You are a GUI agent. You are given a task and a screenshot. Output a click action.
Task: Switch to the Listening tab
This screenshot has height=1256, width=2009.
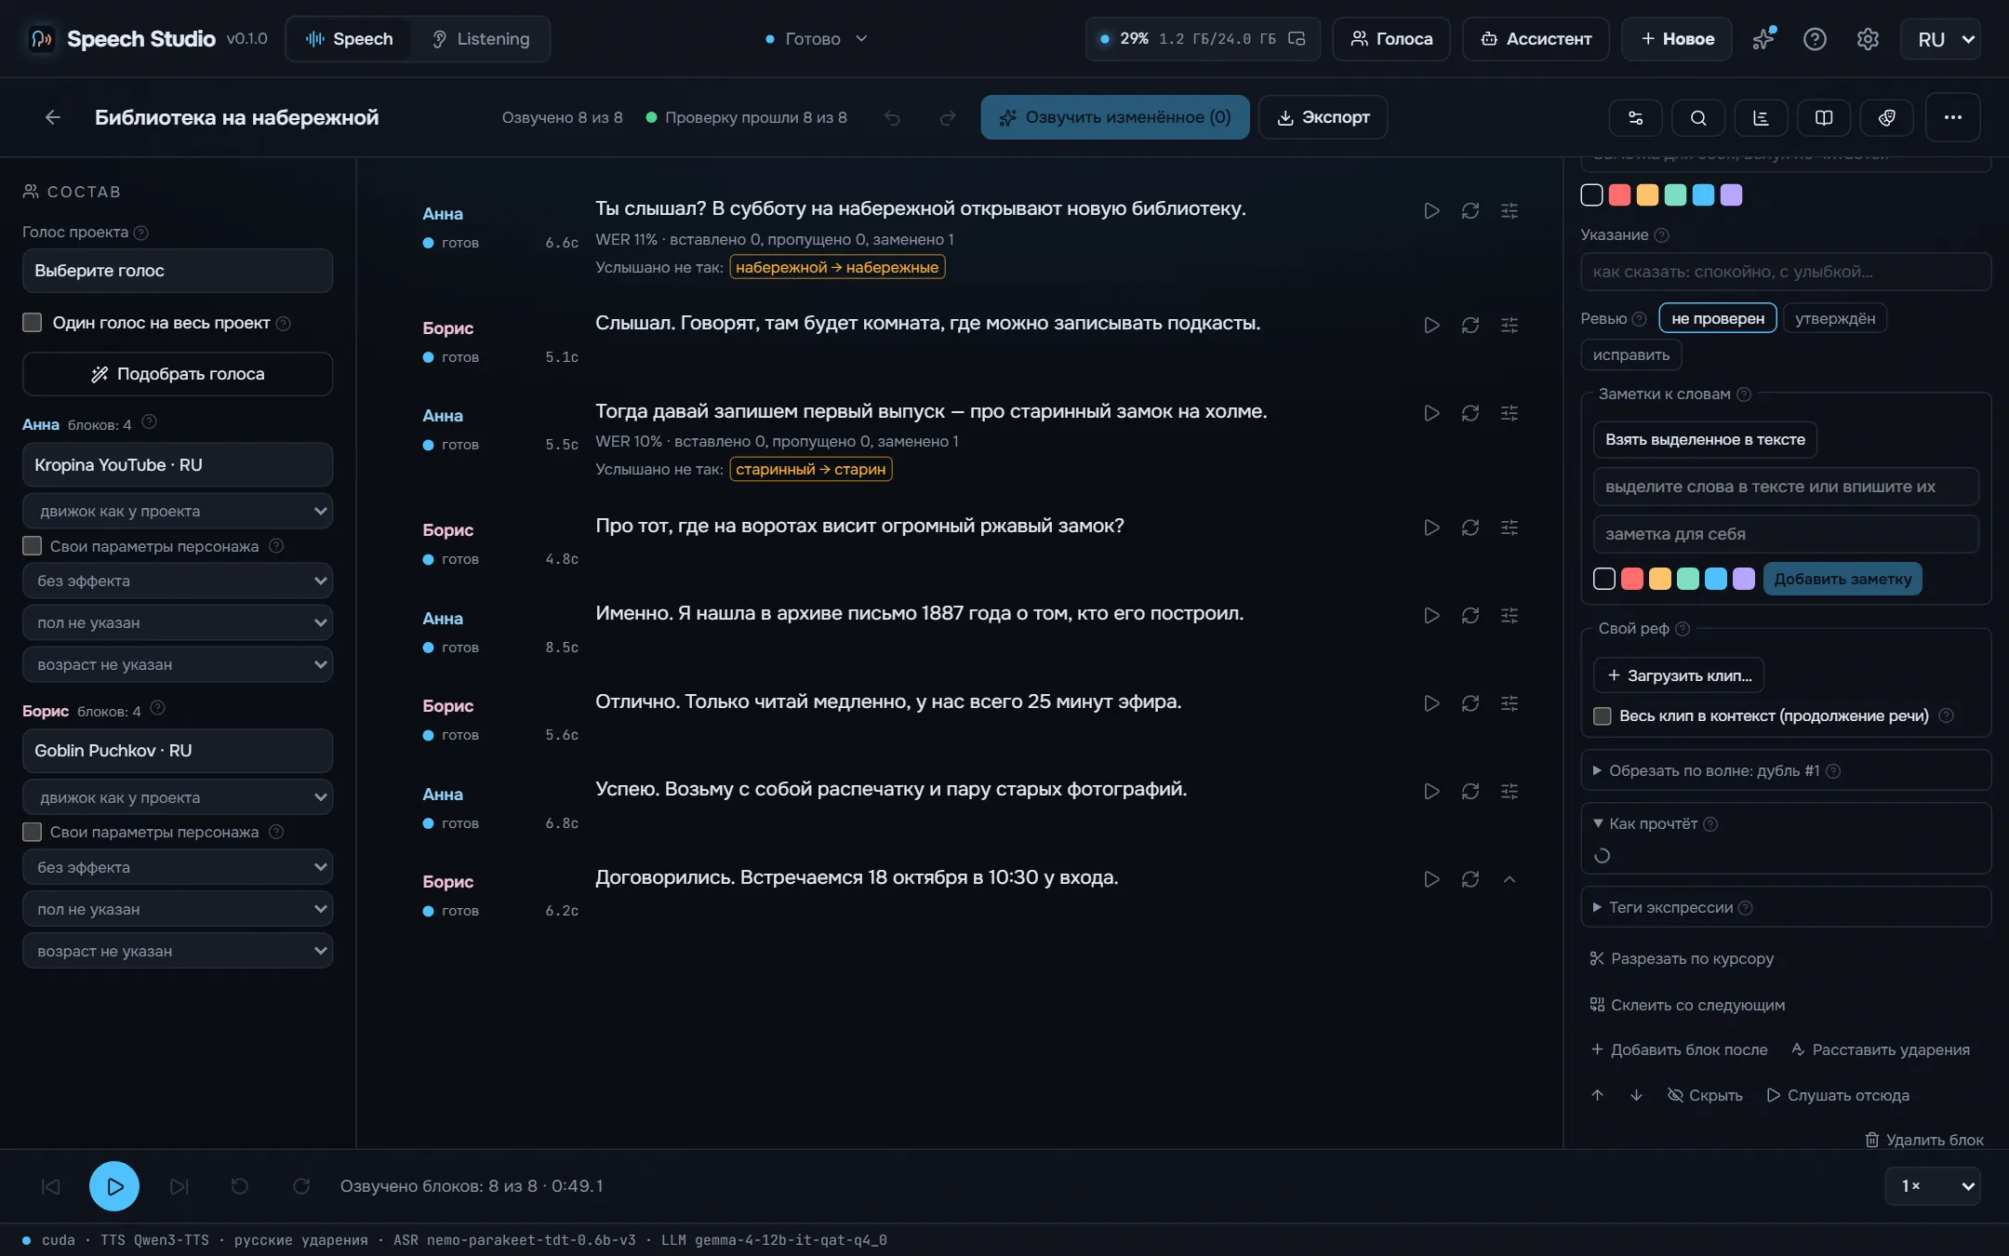(481, 39)
